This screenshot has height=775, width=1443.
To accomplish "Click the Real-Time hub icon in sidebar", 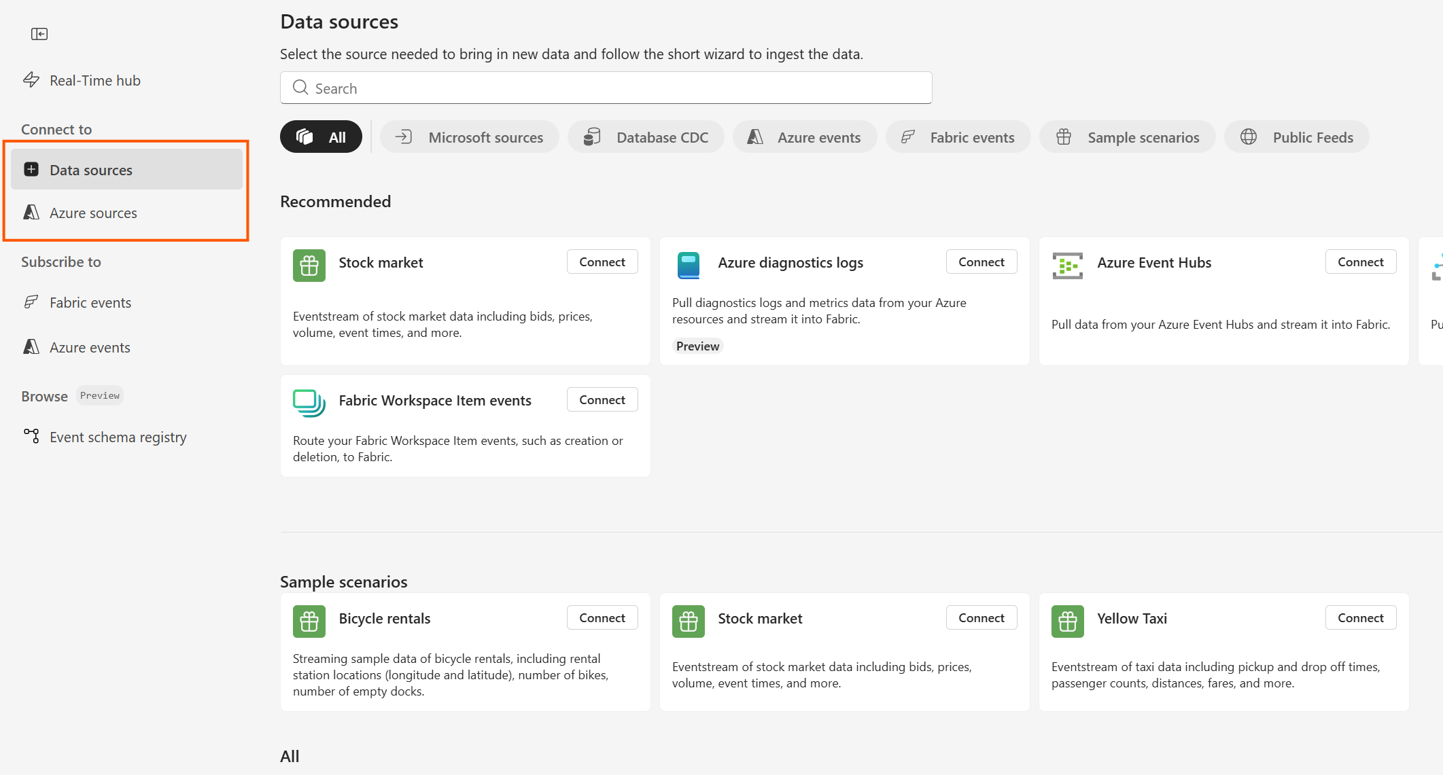I will coord(31,79).
